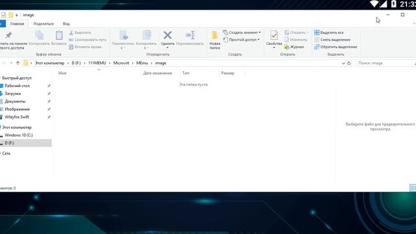Open address bar root folder chevron
Screen dimensions: 416x234
click(x=31, y=63)
